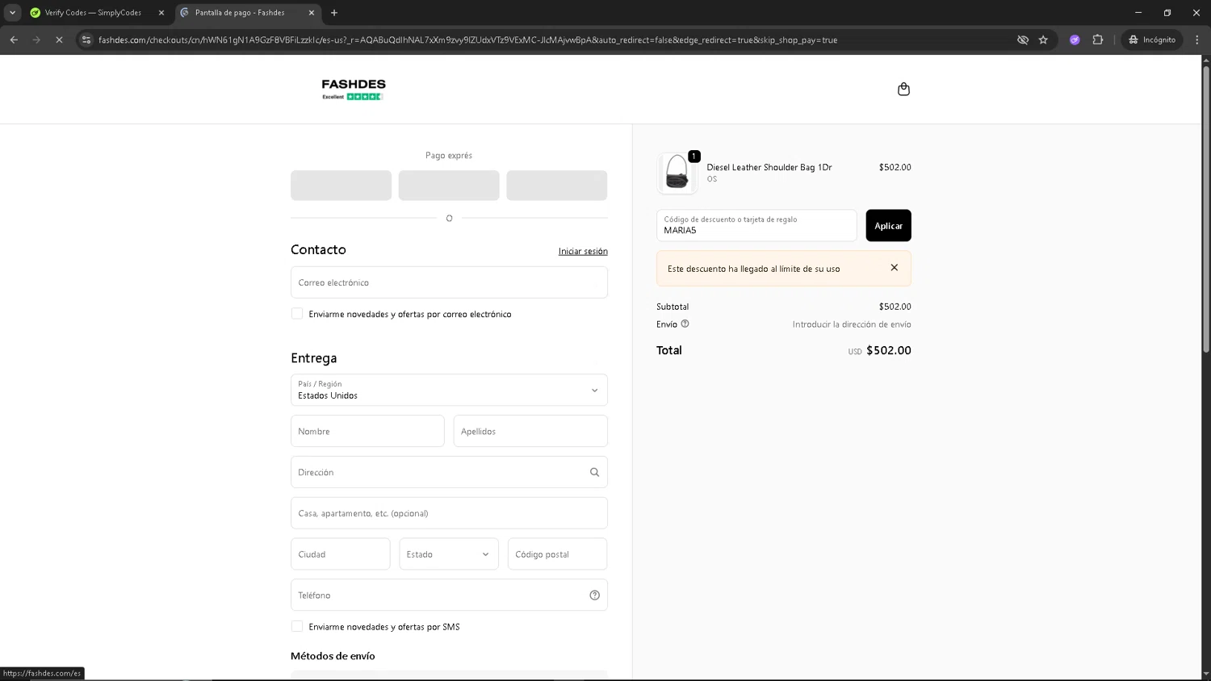This screenshot has width=1211, height=681.
Task: Click the Incógnito profile indicator
Action: pyautogui.click(x=1152, y=40)
